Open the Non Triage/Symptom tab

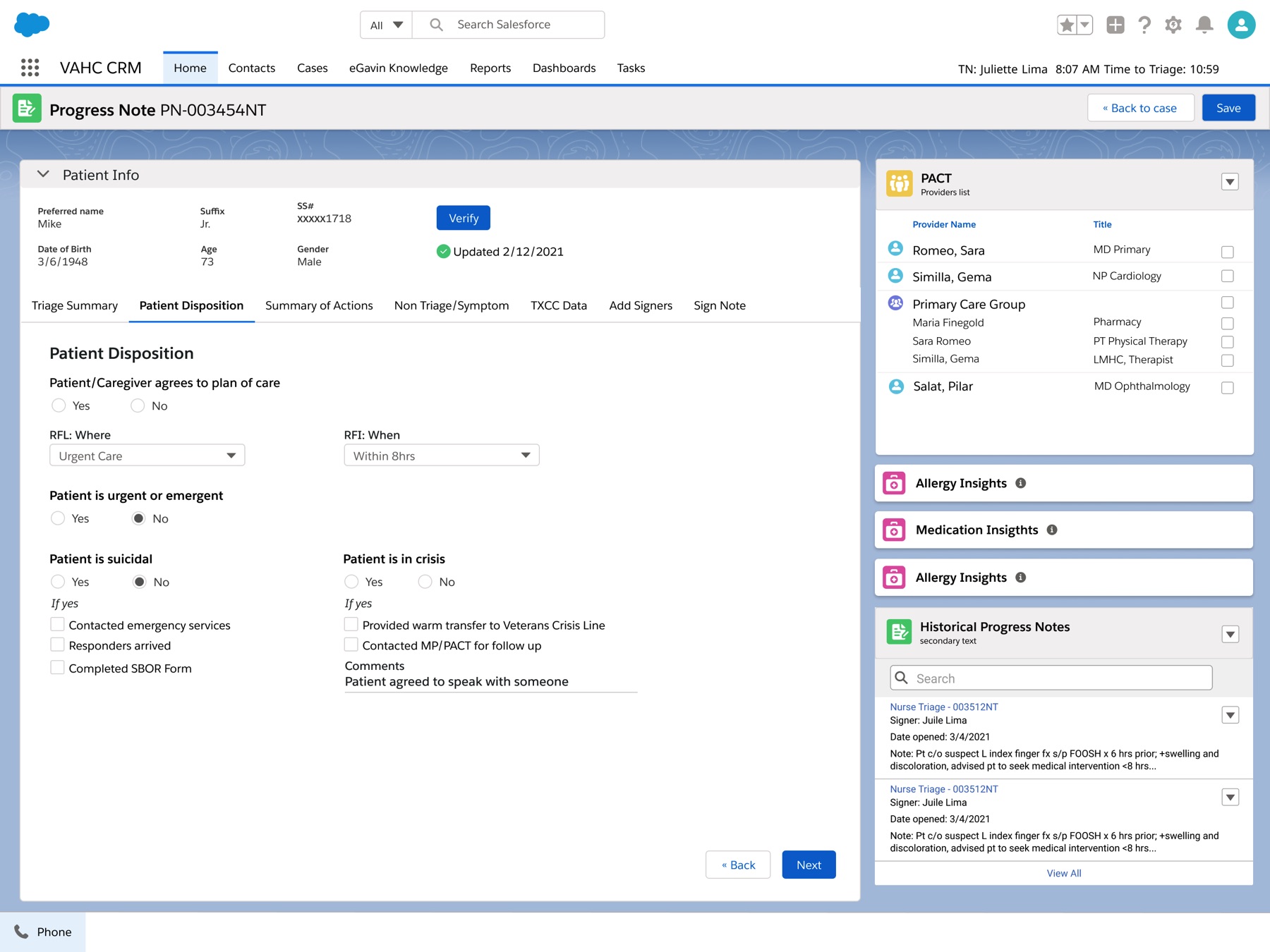coord(452,305)
